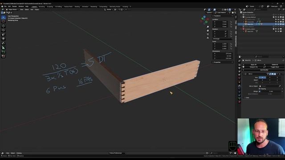285x160 pixels.
Task: Select the Scale tool in viewport toolbar
Action: coord(3,35)
